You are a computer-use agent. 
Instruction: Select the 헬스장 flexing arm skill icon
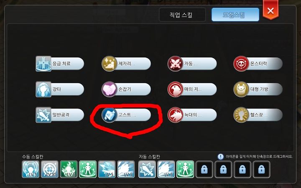[x=241, y=115]
